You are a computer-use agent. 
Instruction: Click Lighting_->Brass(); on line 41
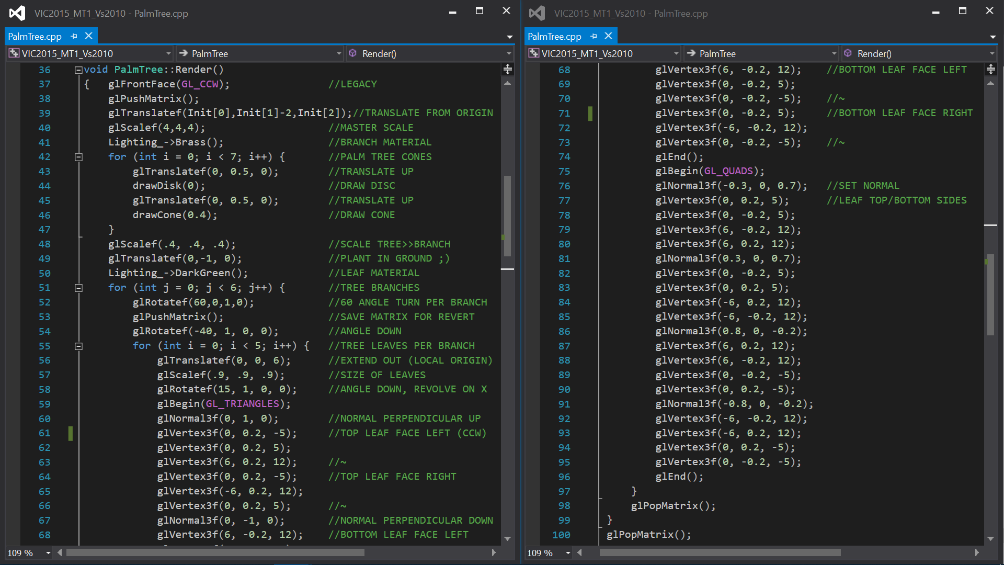pyautogui.click(x=166, y=142)
